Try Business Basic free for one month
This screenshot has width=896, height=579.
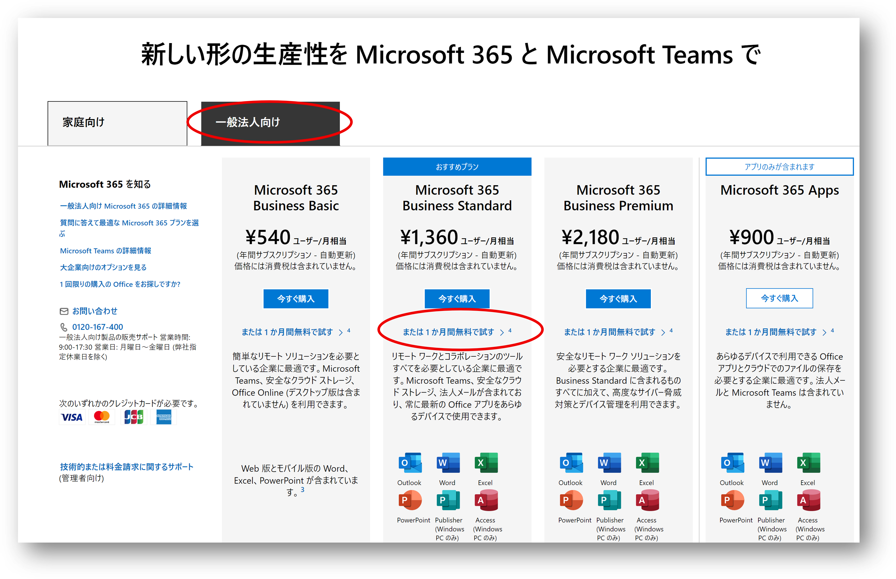click(287, 332)
